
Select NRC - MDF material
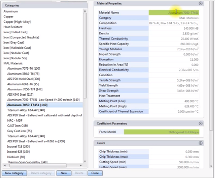(x=15, y=120)
